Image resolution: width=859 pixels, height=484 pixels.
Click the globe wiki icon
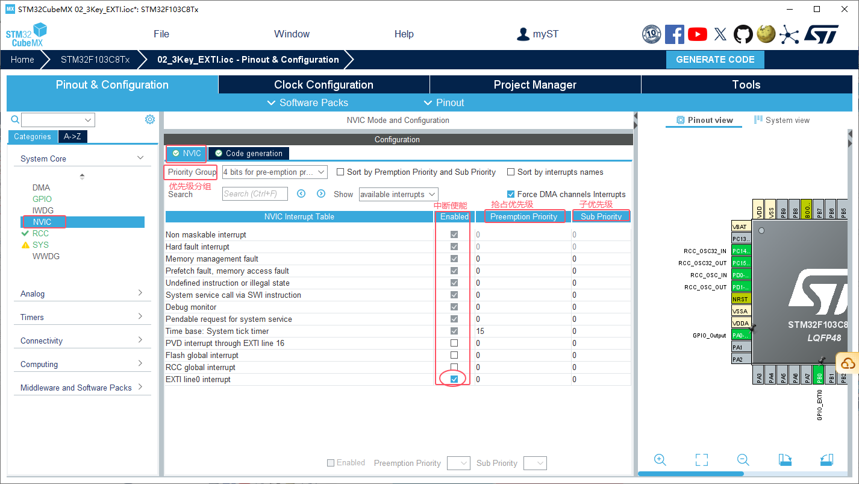coord(766,34)
